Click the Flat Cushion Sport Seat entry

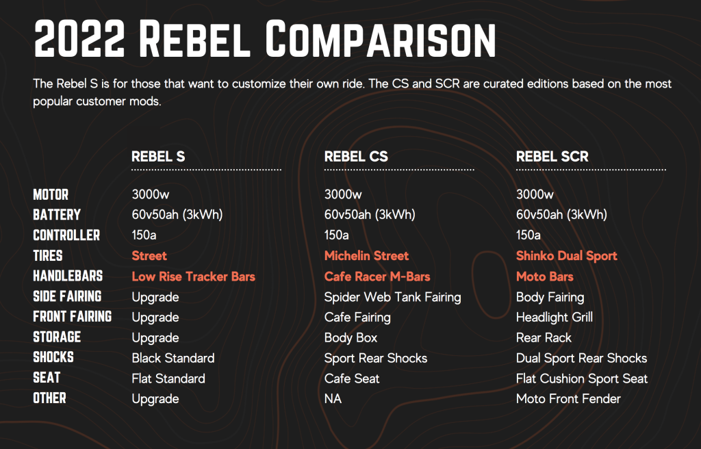click(x=582, y=379)
